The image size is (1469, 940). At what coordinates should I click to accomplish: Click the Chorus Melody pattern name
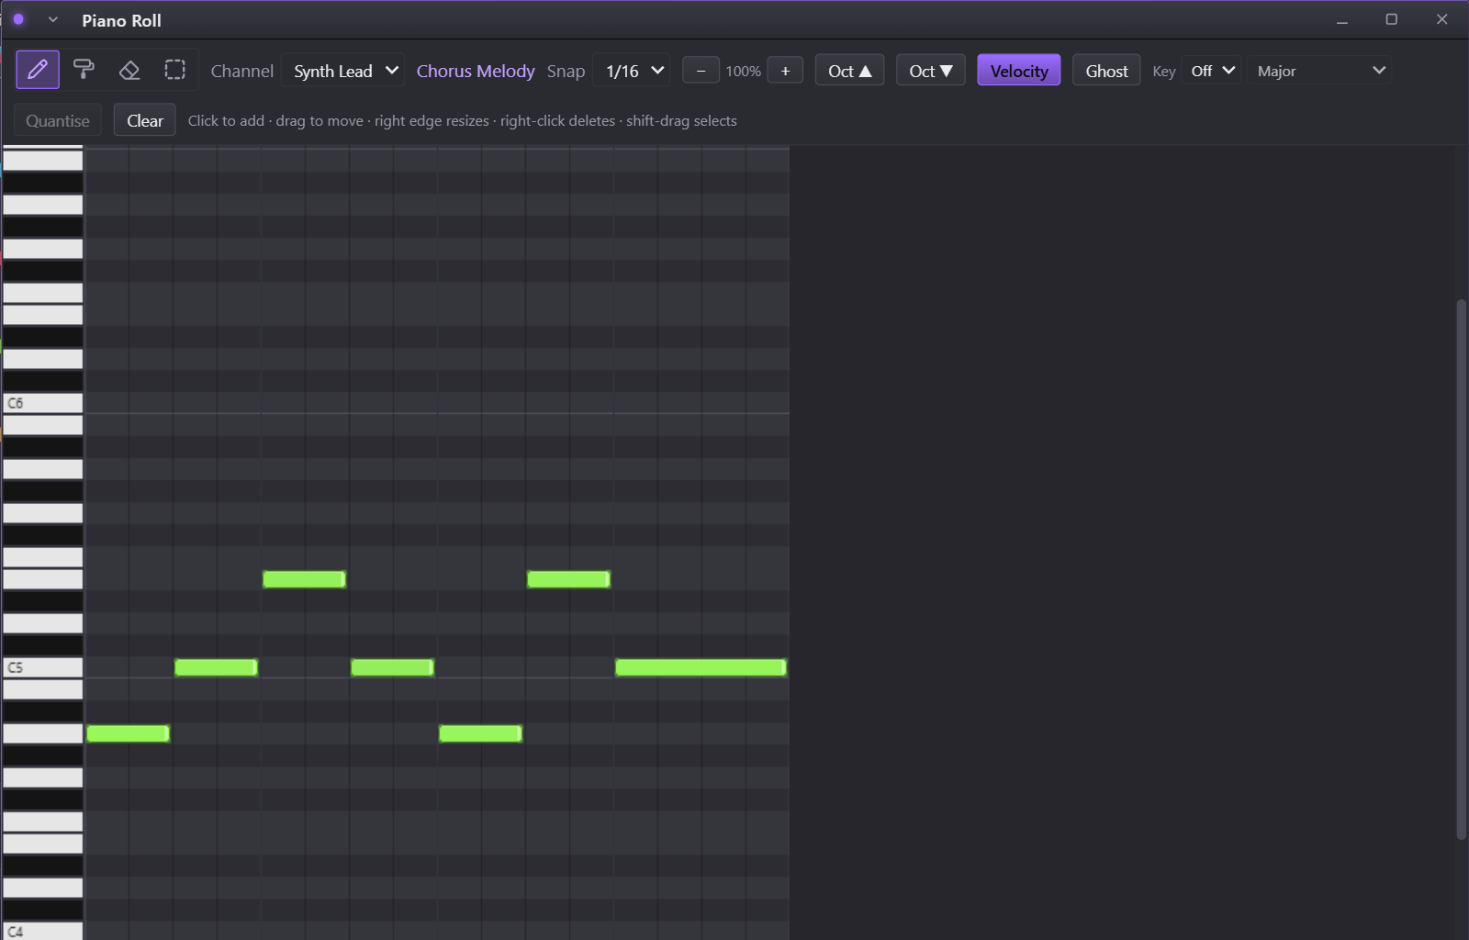476,71
